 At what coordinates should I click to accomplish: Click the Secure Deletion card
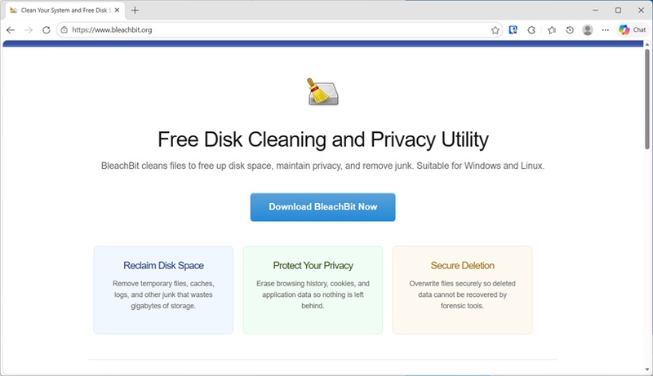pos(462,290)
